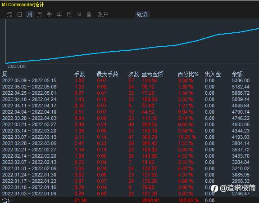Select week row 2022.03.21 ~ 2022.03.27
Screen dimensions: 259x203
coord(126,124)
